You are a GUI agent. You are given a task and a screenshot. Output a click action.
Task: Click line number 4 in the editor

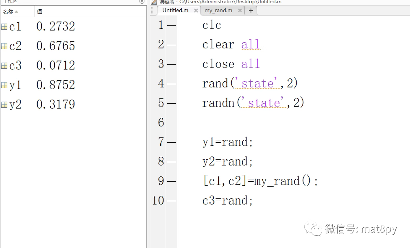[161, 83]
